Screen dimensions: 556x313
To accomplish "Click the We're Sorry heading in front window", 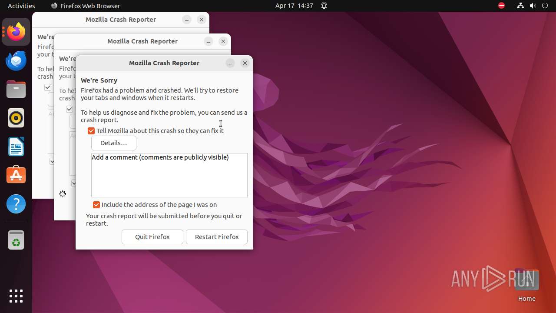I will (99, 80).
